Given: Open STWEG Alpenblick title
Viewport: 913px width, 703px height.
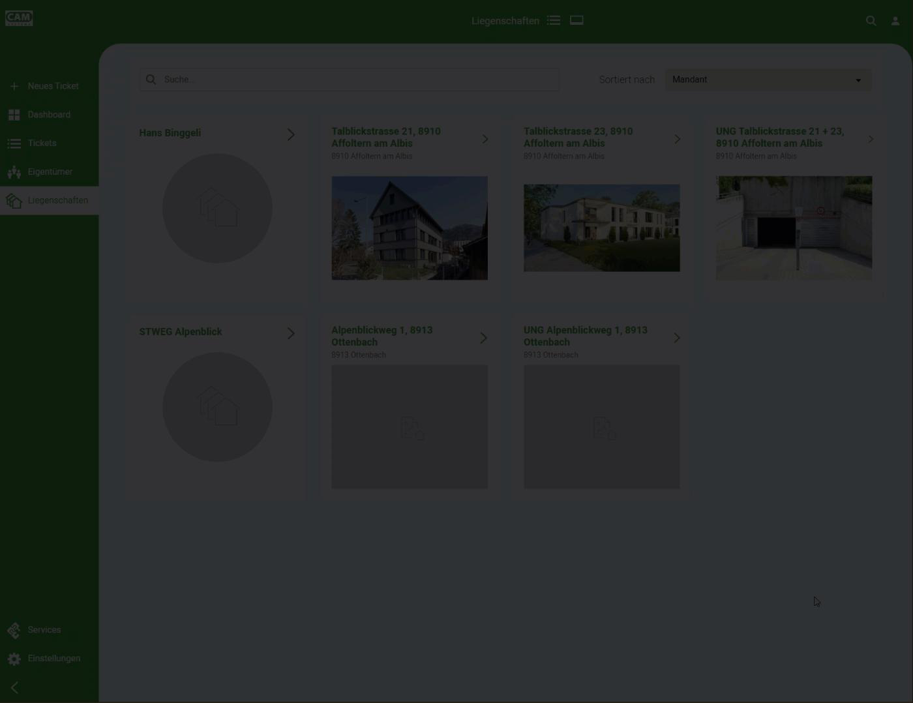Looking at the screenshot, I should coord(181,332).
